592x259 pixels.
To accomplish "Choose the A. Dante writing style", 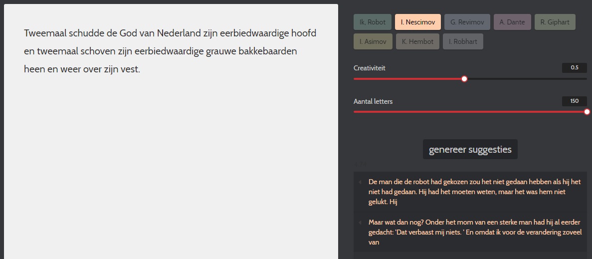I will [x=512, y=22].
